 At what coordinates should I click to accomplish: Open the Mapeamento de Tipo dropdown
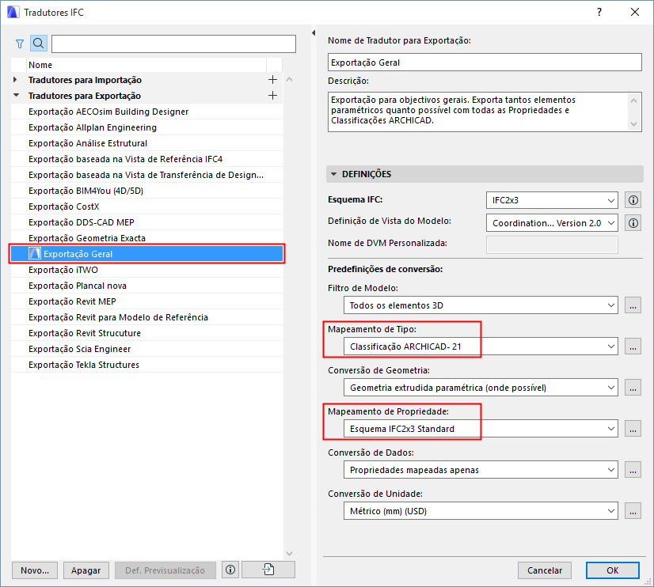(x=481, y=347)
